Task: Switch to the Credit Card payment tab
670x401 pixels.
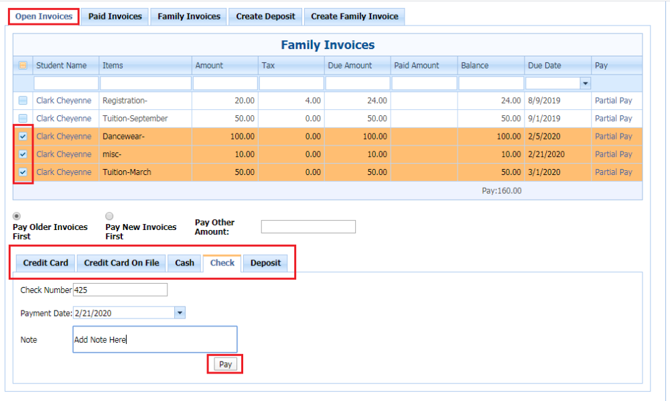Action: click(x=45, y=263)
